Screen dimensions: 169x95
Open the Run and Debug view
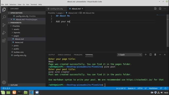[x=4, y=33]
